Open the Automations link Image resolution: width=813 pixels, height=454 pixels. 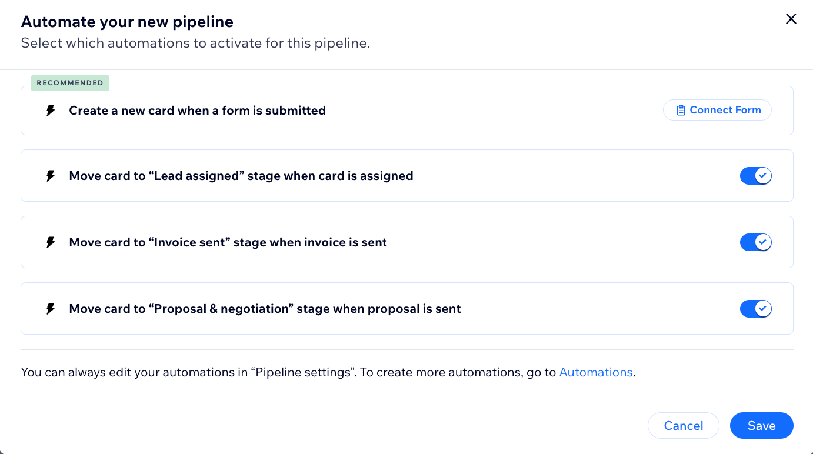(x=595, y=372)
